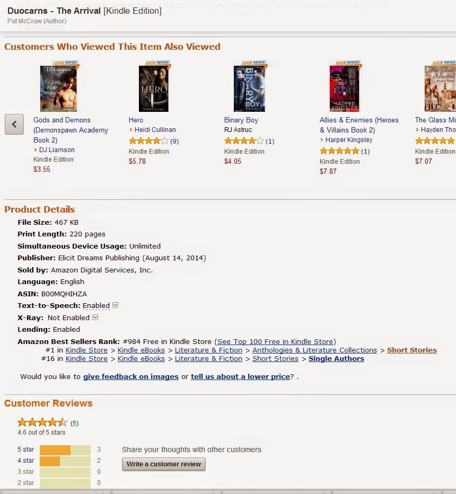Image resolution: width=456 pixels, height=494 pixels.
Task: Click Gods and Demons cover image
Action: click(x=59, y=89)
